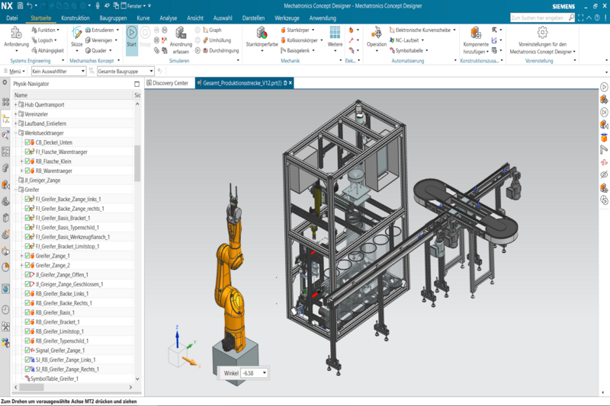Expand the Laufband_Einliefern folder
The width and height of the screenshot is (610, 406).
tap(16, 123)
